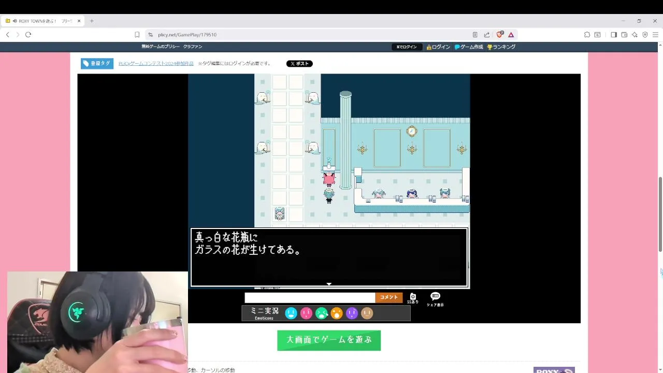Viewport: 663px width, 373px height.
Task: Reload the page with refresh icon
Action: 28,35
